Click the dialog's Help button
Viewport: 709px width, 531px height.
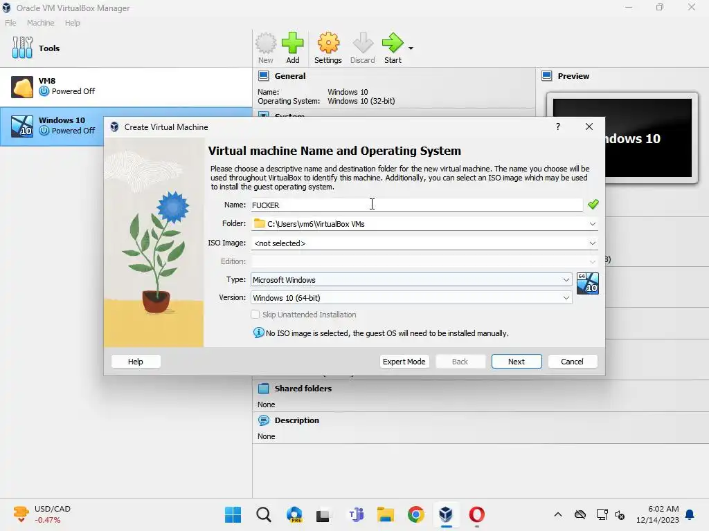pyautogui.click(x=136, y=361)
